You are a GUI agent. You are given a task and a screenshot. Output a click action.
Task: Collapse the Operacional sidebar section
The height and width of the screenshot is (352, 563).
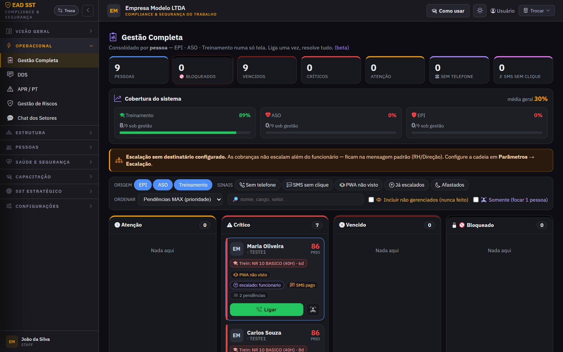click(x=49, y=46)
